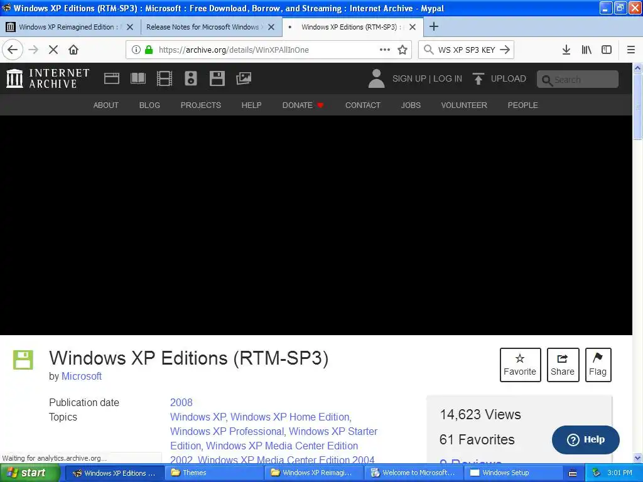643x482 pixels.
Task: Switch to Welcome to Microsoft taskbar item
Action: tap(413, 473)
